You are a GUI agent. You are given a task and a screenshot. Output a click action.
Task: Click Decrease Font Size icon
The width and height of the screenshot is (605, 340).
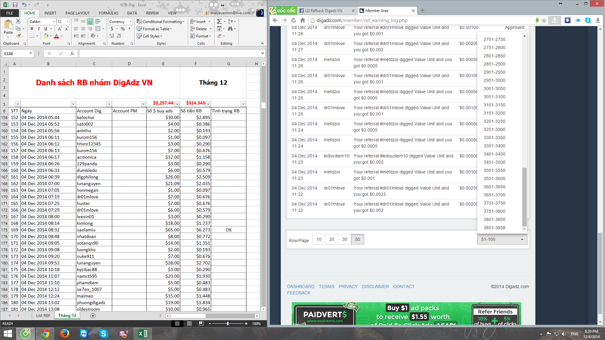67,29
